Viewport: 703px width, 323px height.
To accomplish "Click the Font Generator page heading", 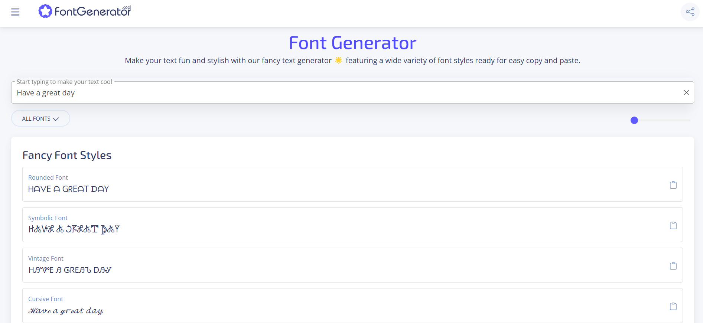I will [352, 43].
